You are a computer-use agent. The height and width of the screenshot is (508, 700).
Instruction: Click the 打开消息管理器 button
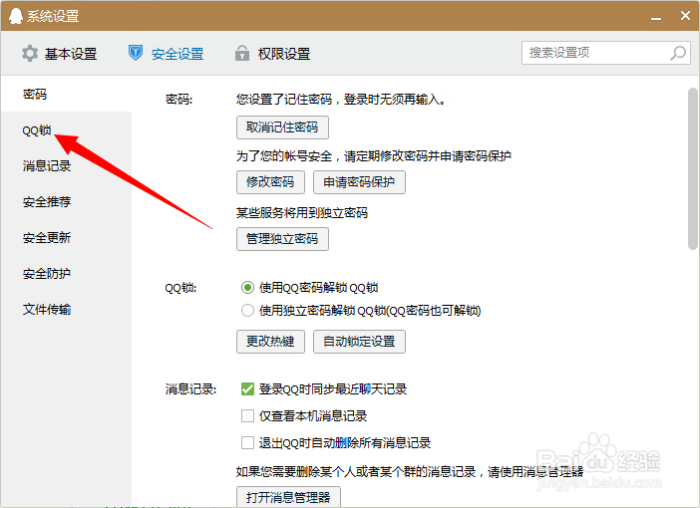(x=288, y=497)
